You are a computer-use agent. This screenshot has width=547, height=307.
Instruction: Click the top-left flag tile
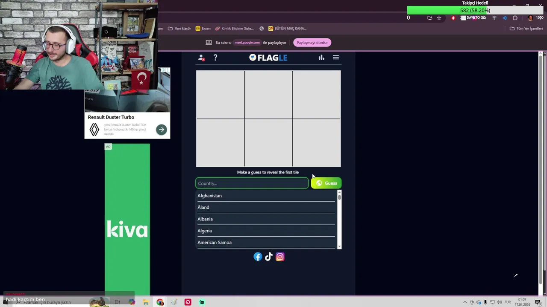[220, 95]
